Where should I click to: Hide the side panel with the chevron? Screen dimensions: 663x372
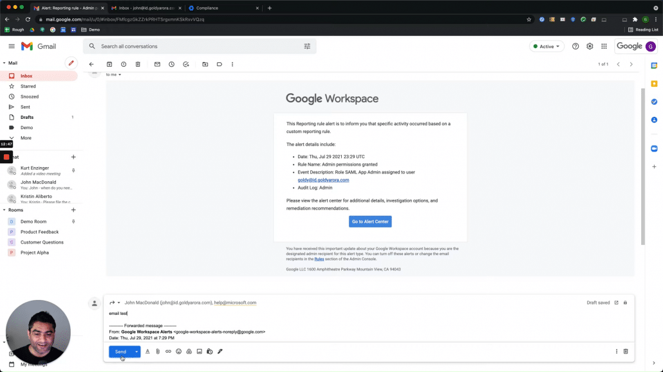click(654, 363)
